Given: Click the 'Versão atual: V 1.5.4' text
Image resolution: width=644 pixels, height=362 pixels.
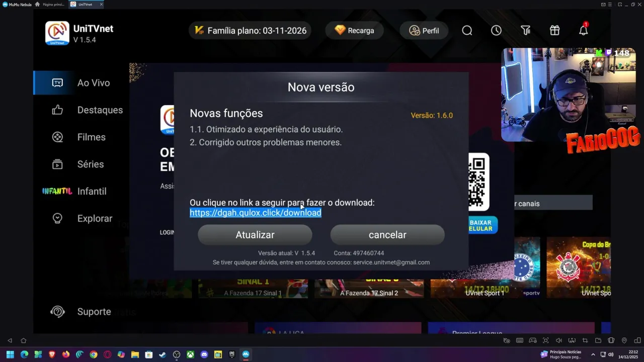Looking at the screenshot, I should [x=286, y=253].
